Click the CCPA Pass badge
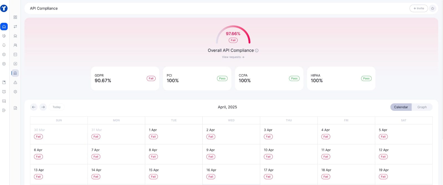The width and height of the screenshot is (443, 185). click(294, 78)
